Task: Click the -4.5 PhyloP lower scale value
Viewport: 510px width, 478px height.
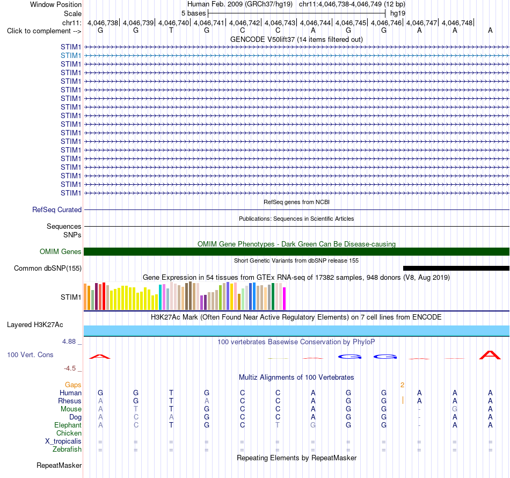Action: pyautogui.click(x=70, y=368)
